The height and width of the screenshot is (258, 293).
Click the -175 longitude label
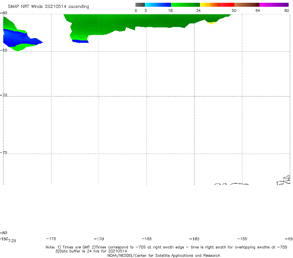point(51,239)
